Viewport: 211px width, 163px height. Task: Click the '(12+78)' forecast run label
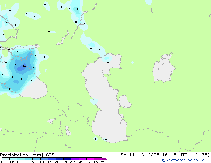pos(200,155)
